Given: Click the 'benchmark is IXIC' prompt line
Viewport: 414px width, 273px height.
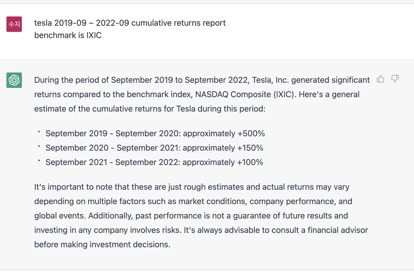Looking at the screenshot, I should click(x=68, y=35).
